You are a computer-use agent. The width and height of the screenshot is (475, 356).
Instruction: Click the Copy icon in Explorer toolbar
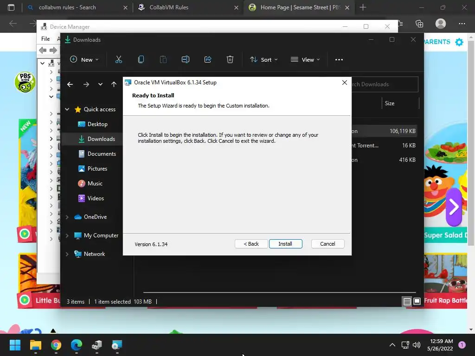[x=141, y=60]
